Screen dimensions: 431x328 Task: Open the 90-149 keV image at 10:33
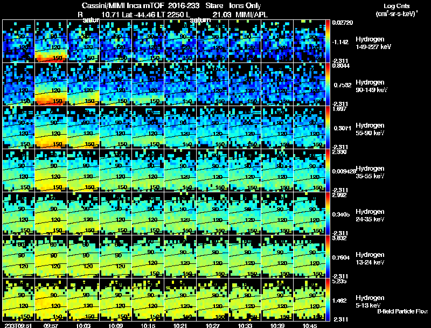click(245, 85)
